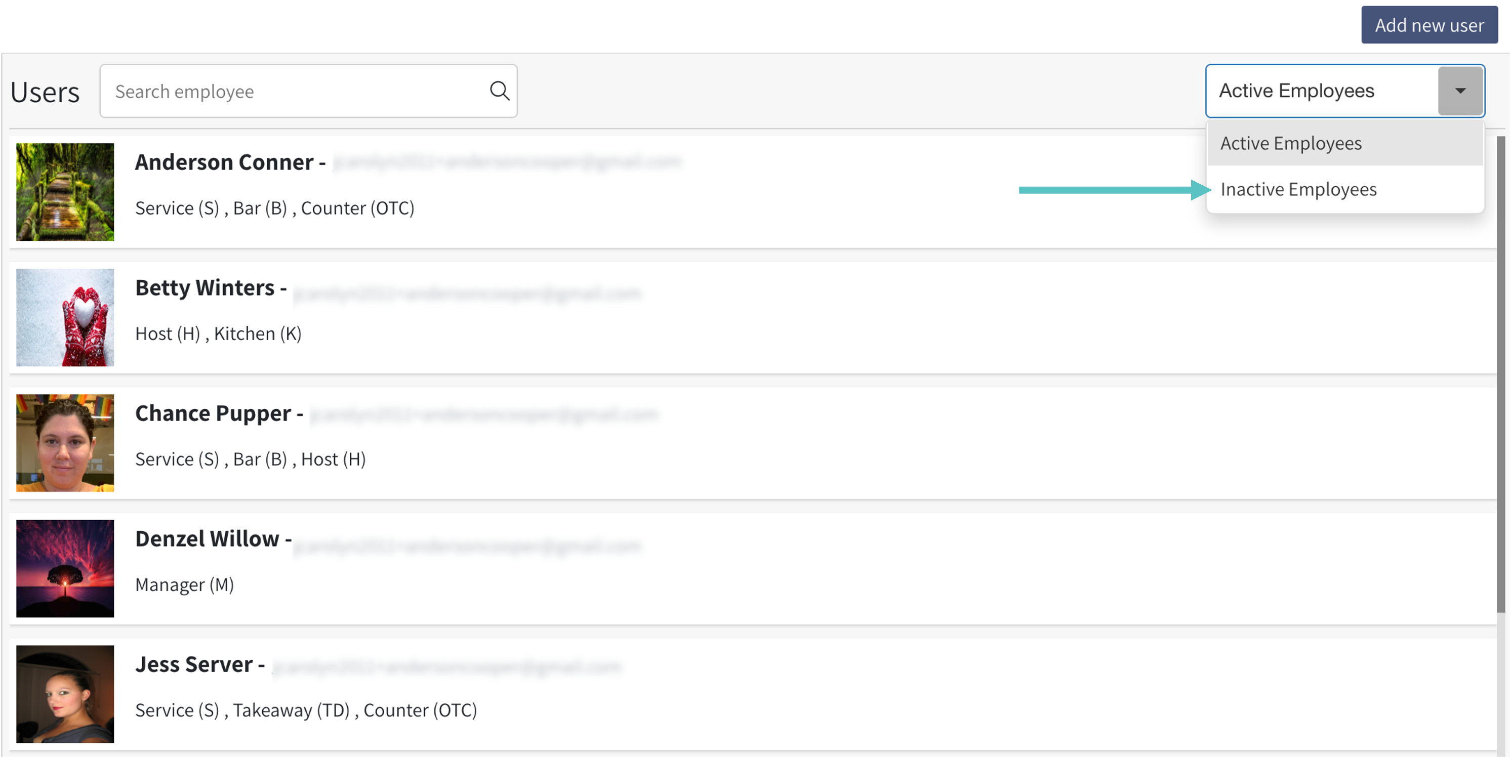Screen dimensions: 1510x758
Task: Open Jess Server's profile photo
Action: [x=65, y=694]
